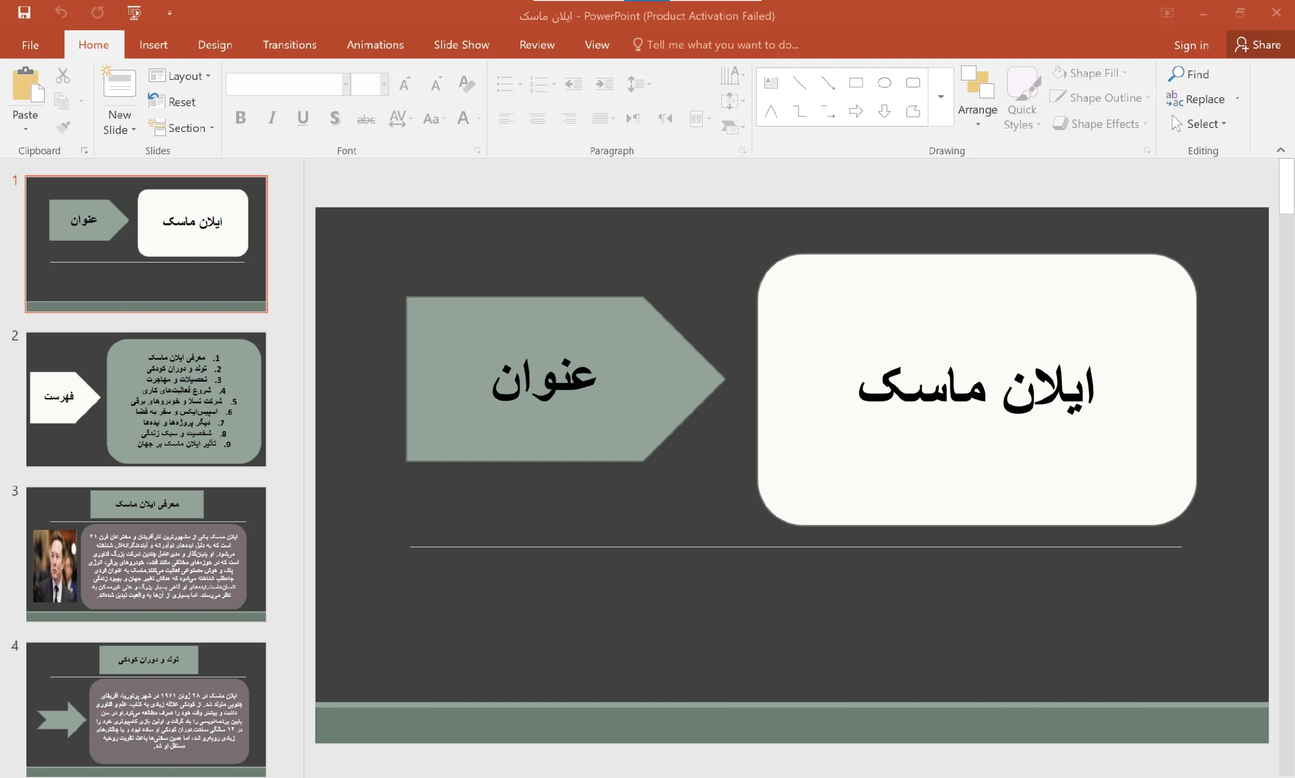Collapse the ribbon
The width and height of the screenshot is (1295, 778).
(1281, 150)
